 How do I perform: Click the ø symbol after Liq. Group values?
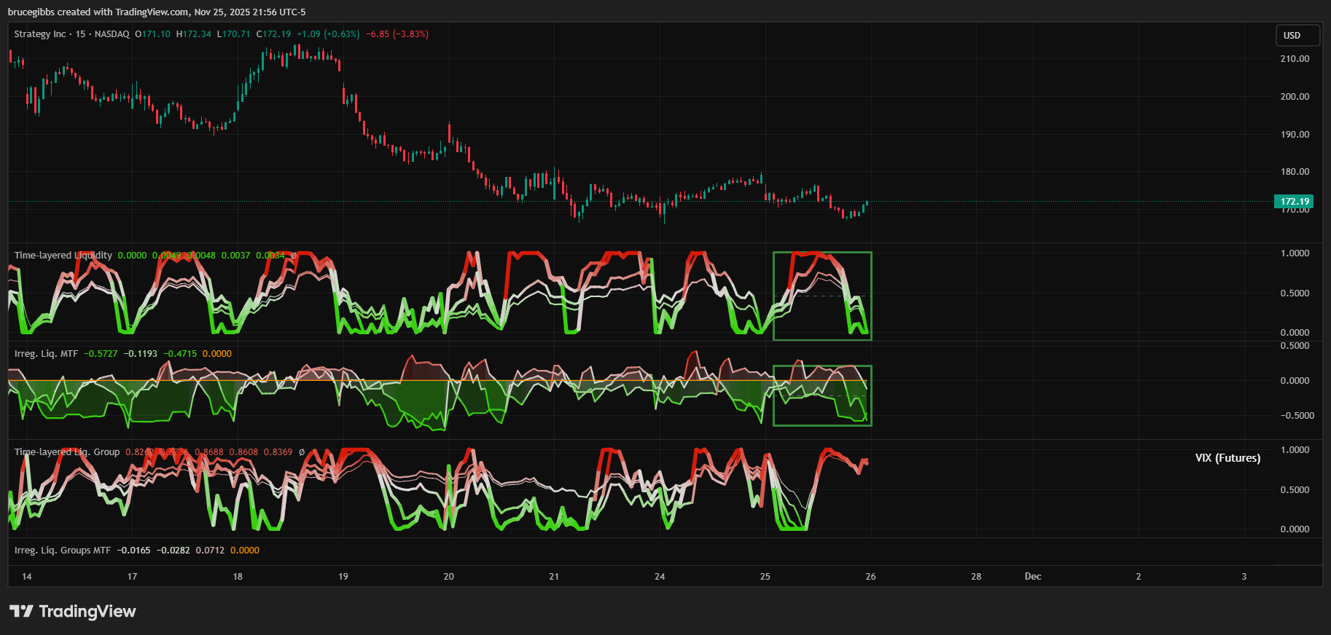[302, 452]
